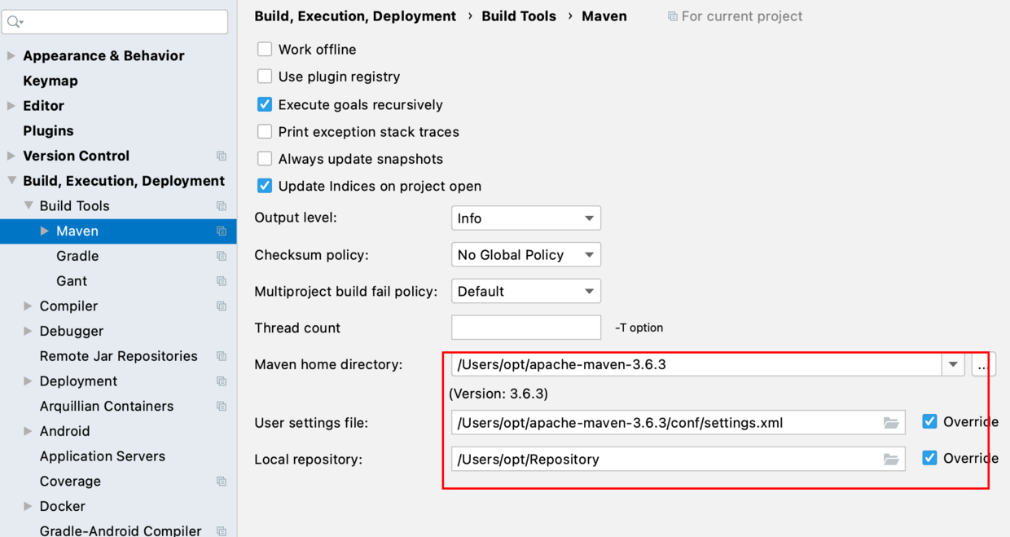Collapse the Build Tools node
1010x537 pixels.
[x=29, y=206]
